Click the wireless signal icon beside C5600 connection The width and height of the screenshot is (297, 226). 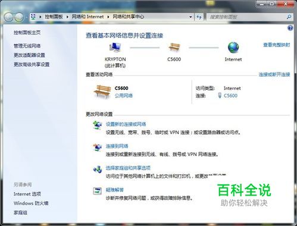point(220,95)
